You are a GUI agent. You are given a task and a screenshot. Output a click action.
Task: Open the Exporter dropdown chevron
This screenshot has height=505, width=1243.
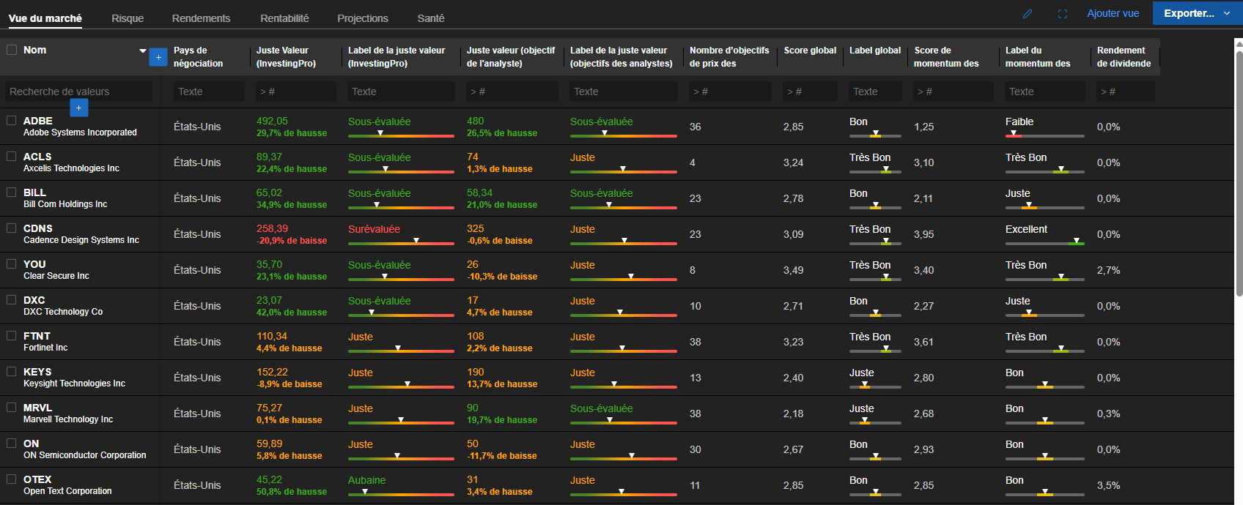[1227, 13]
